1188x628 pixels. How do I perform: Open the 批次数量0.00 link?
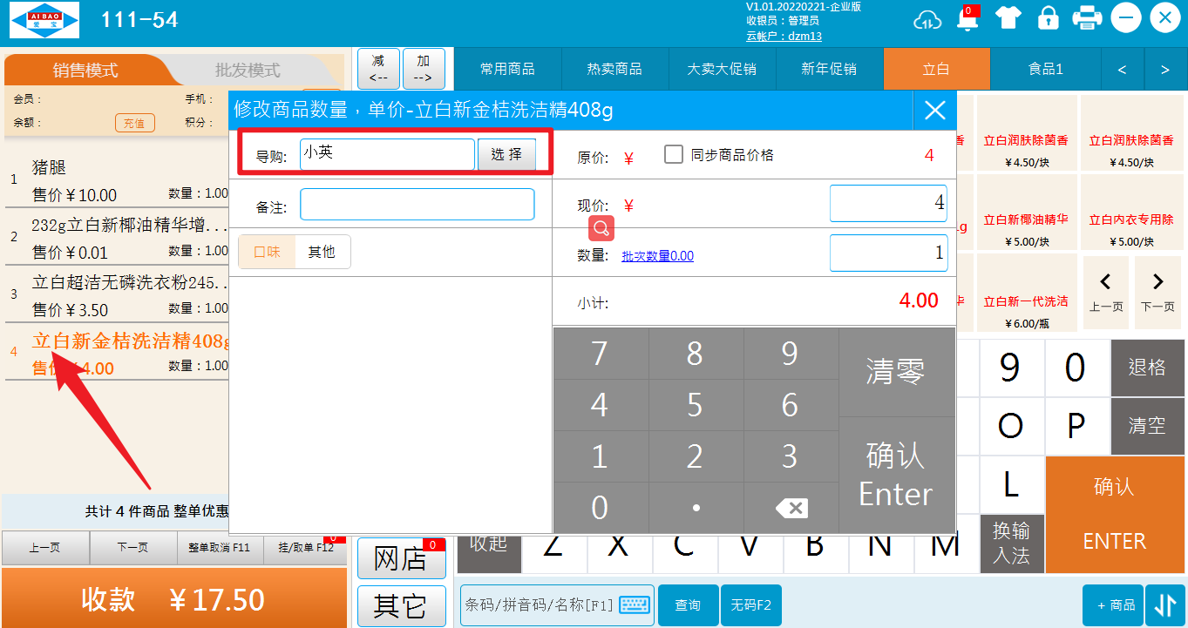657,256
